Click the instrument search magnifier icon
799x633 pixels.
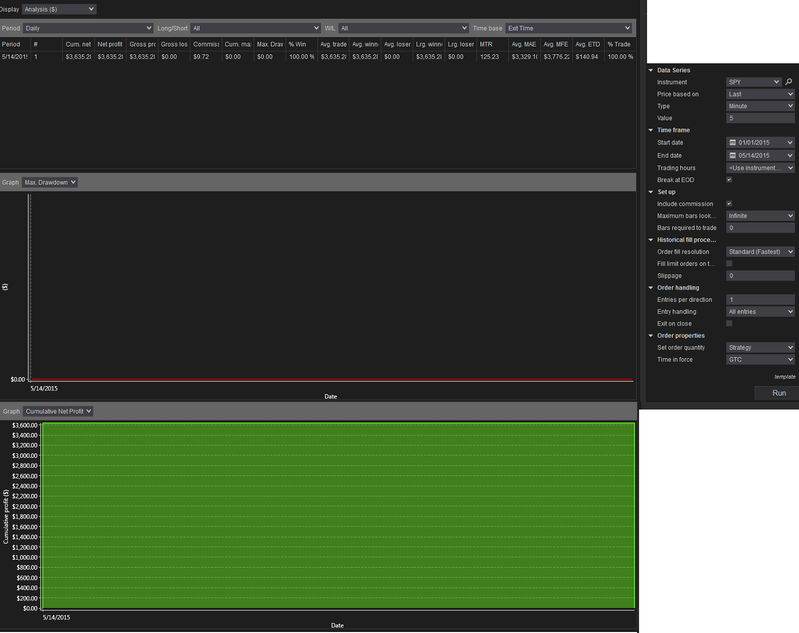click(788, 82)
